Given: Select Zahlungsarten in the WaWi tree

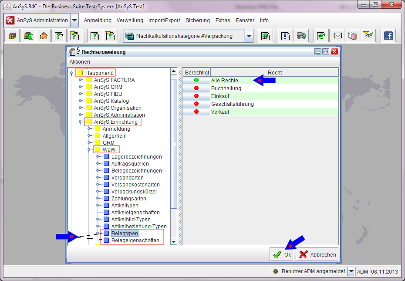Looking at the screenshot, I should [x=128, y=199].
